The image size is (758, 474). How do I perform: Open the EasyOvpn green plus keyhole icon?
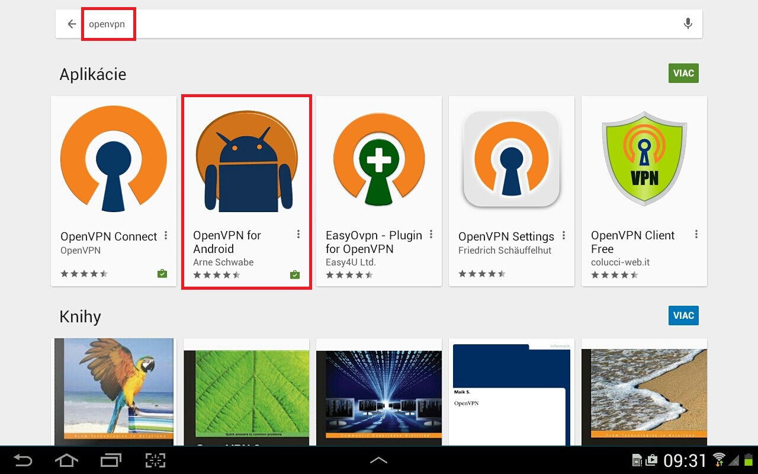(x=379, y=159)
